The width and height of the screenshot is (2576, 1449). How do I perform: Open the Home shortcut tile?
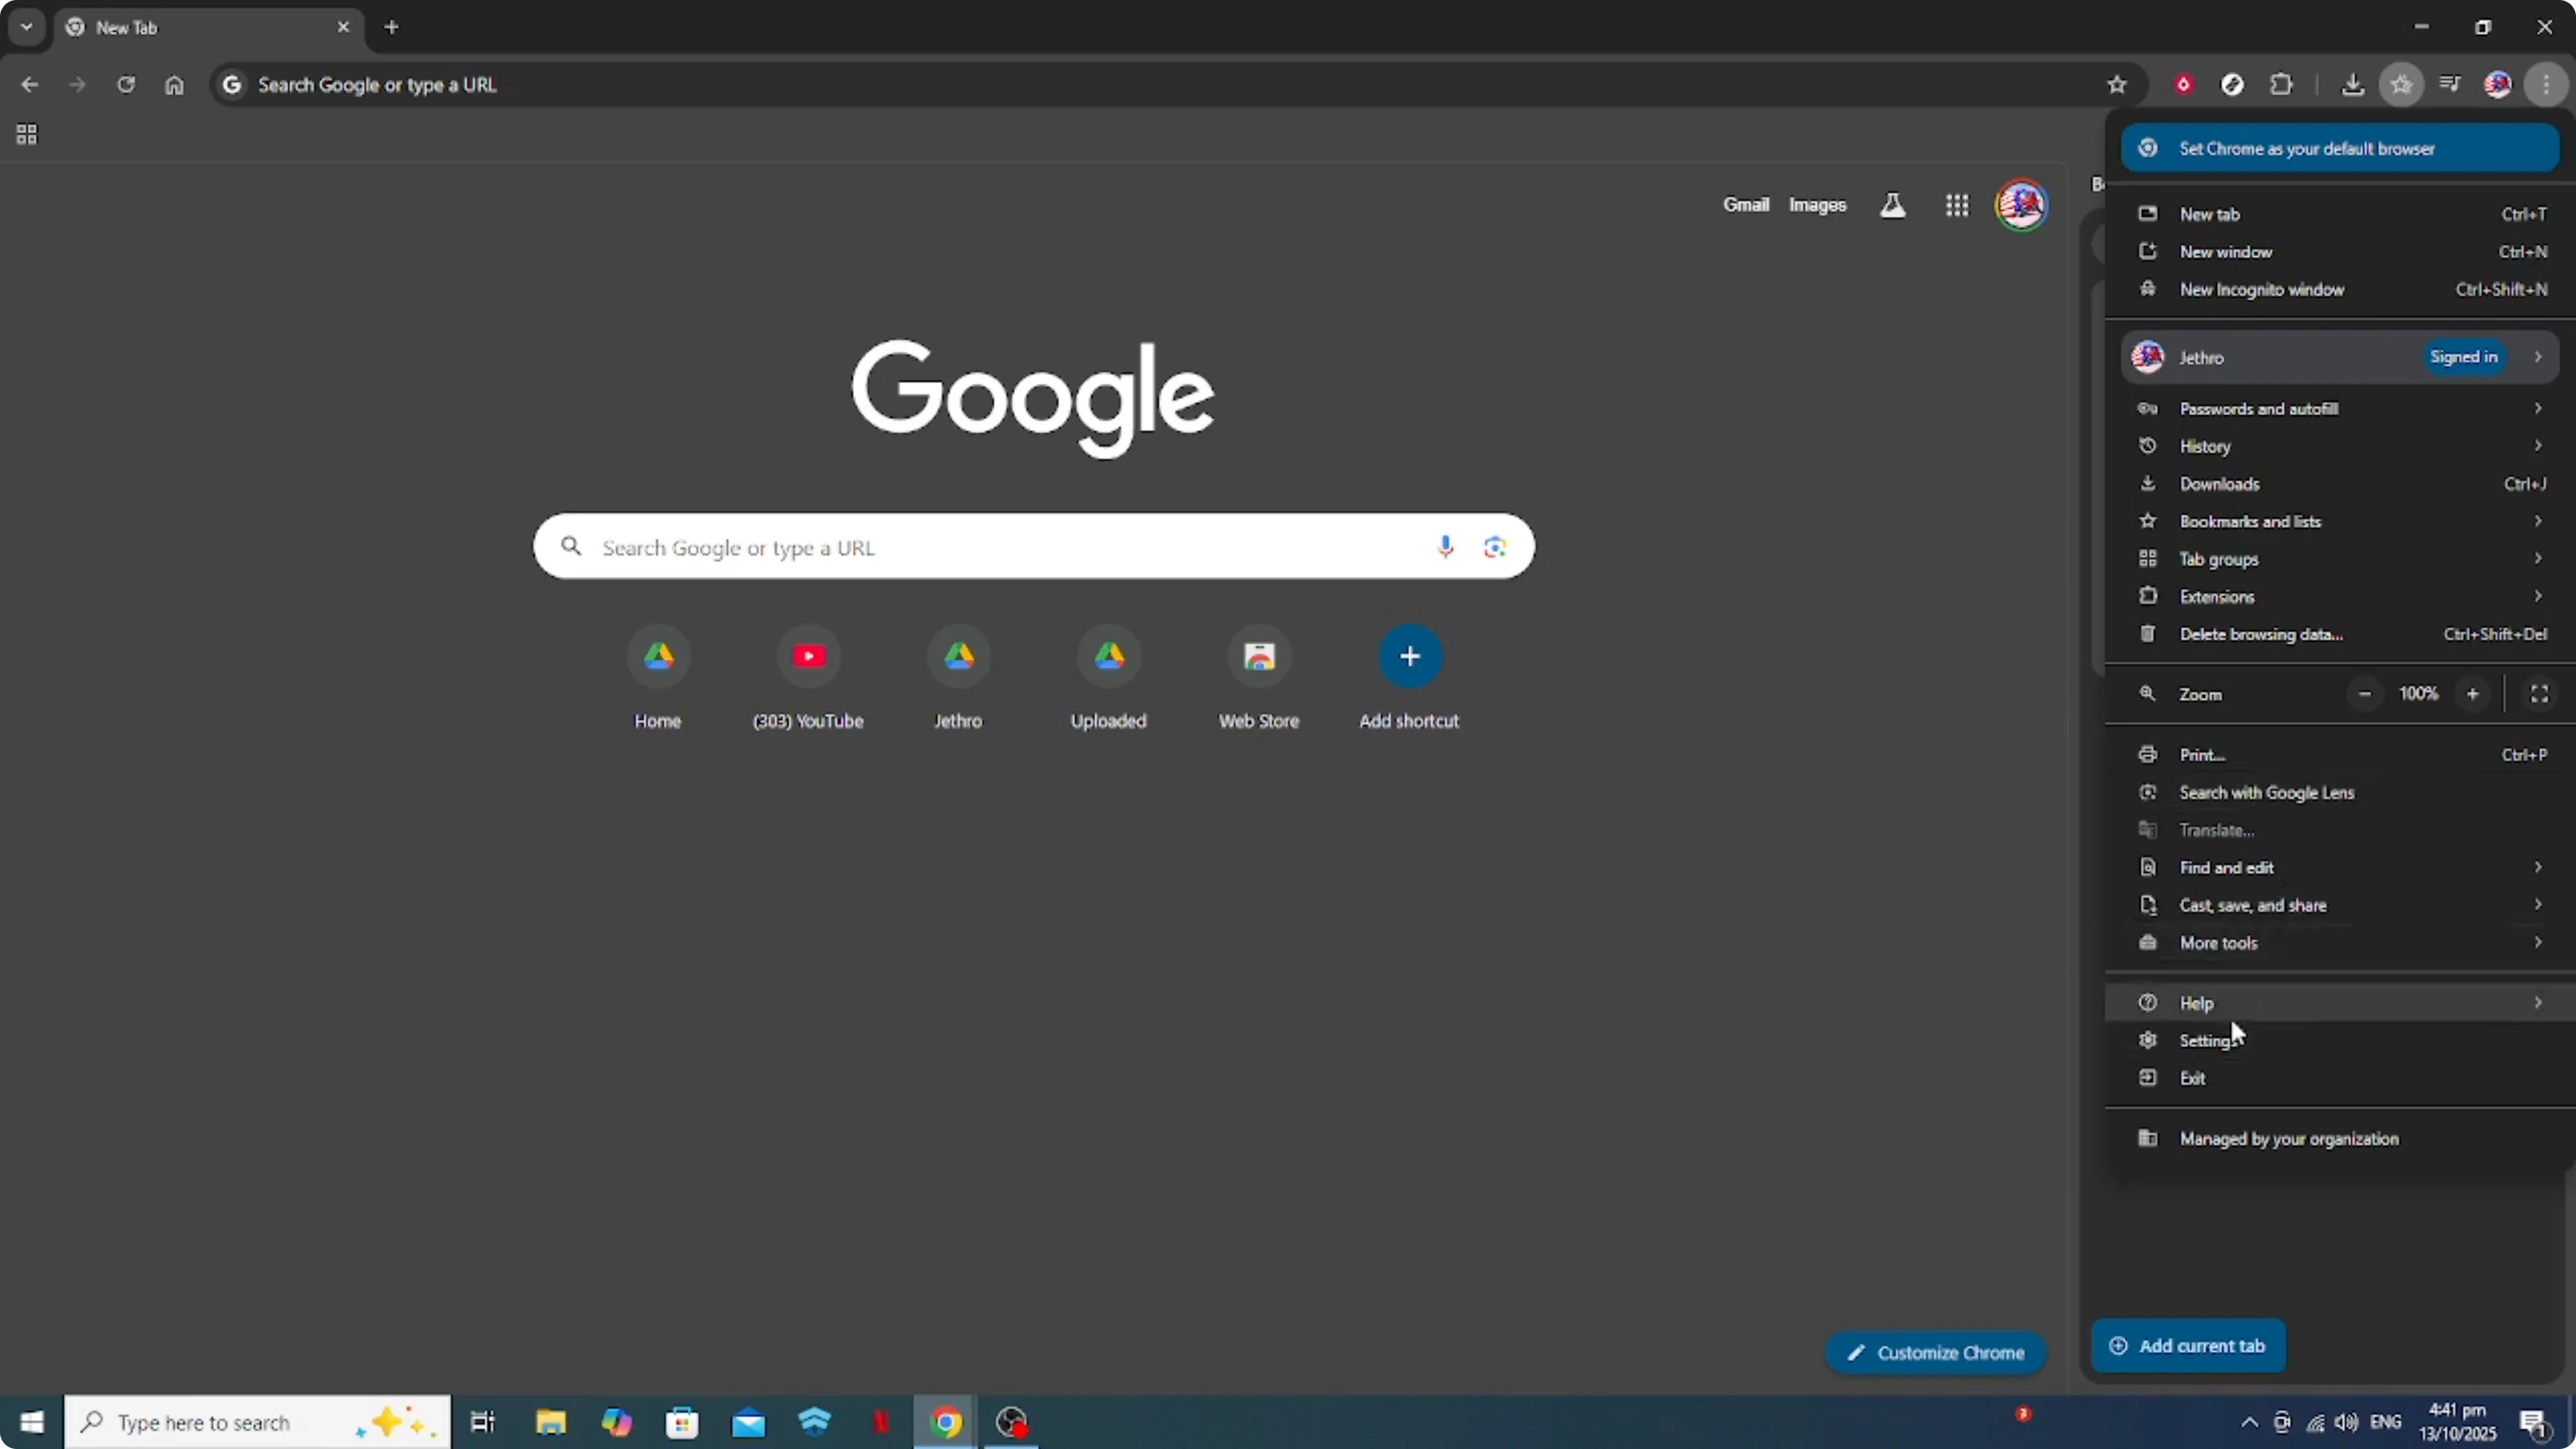pyautogui.click(x=658, y=677)
